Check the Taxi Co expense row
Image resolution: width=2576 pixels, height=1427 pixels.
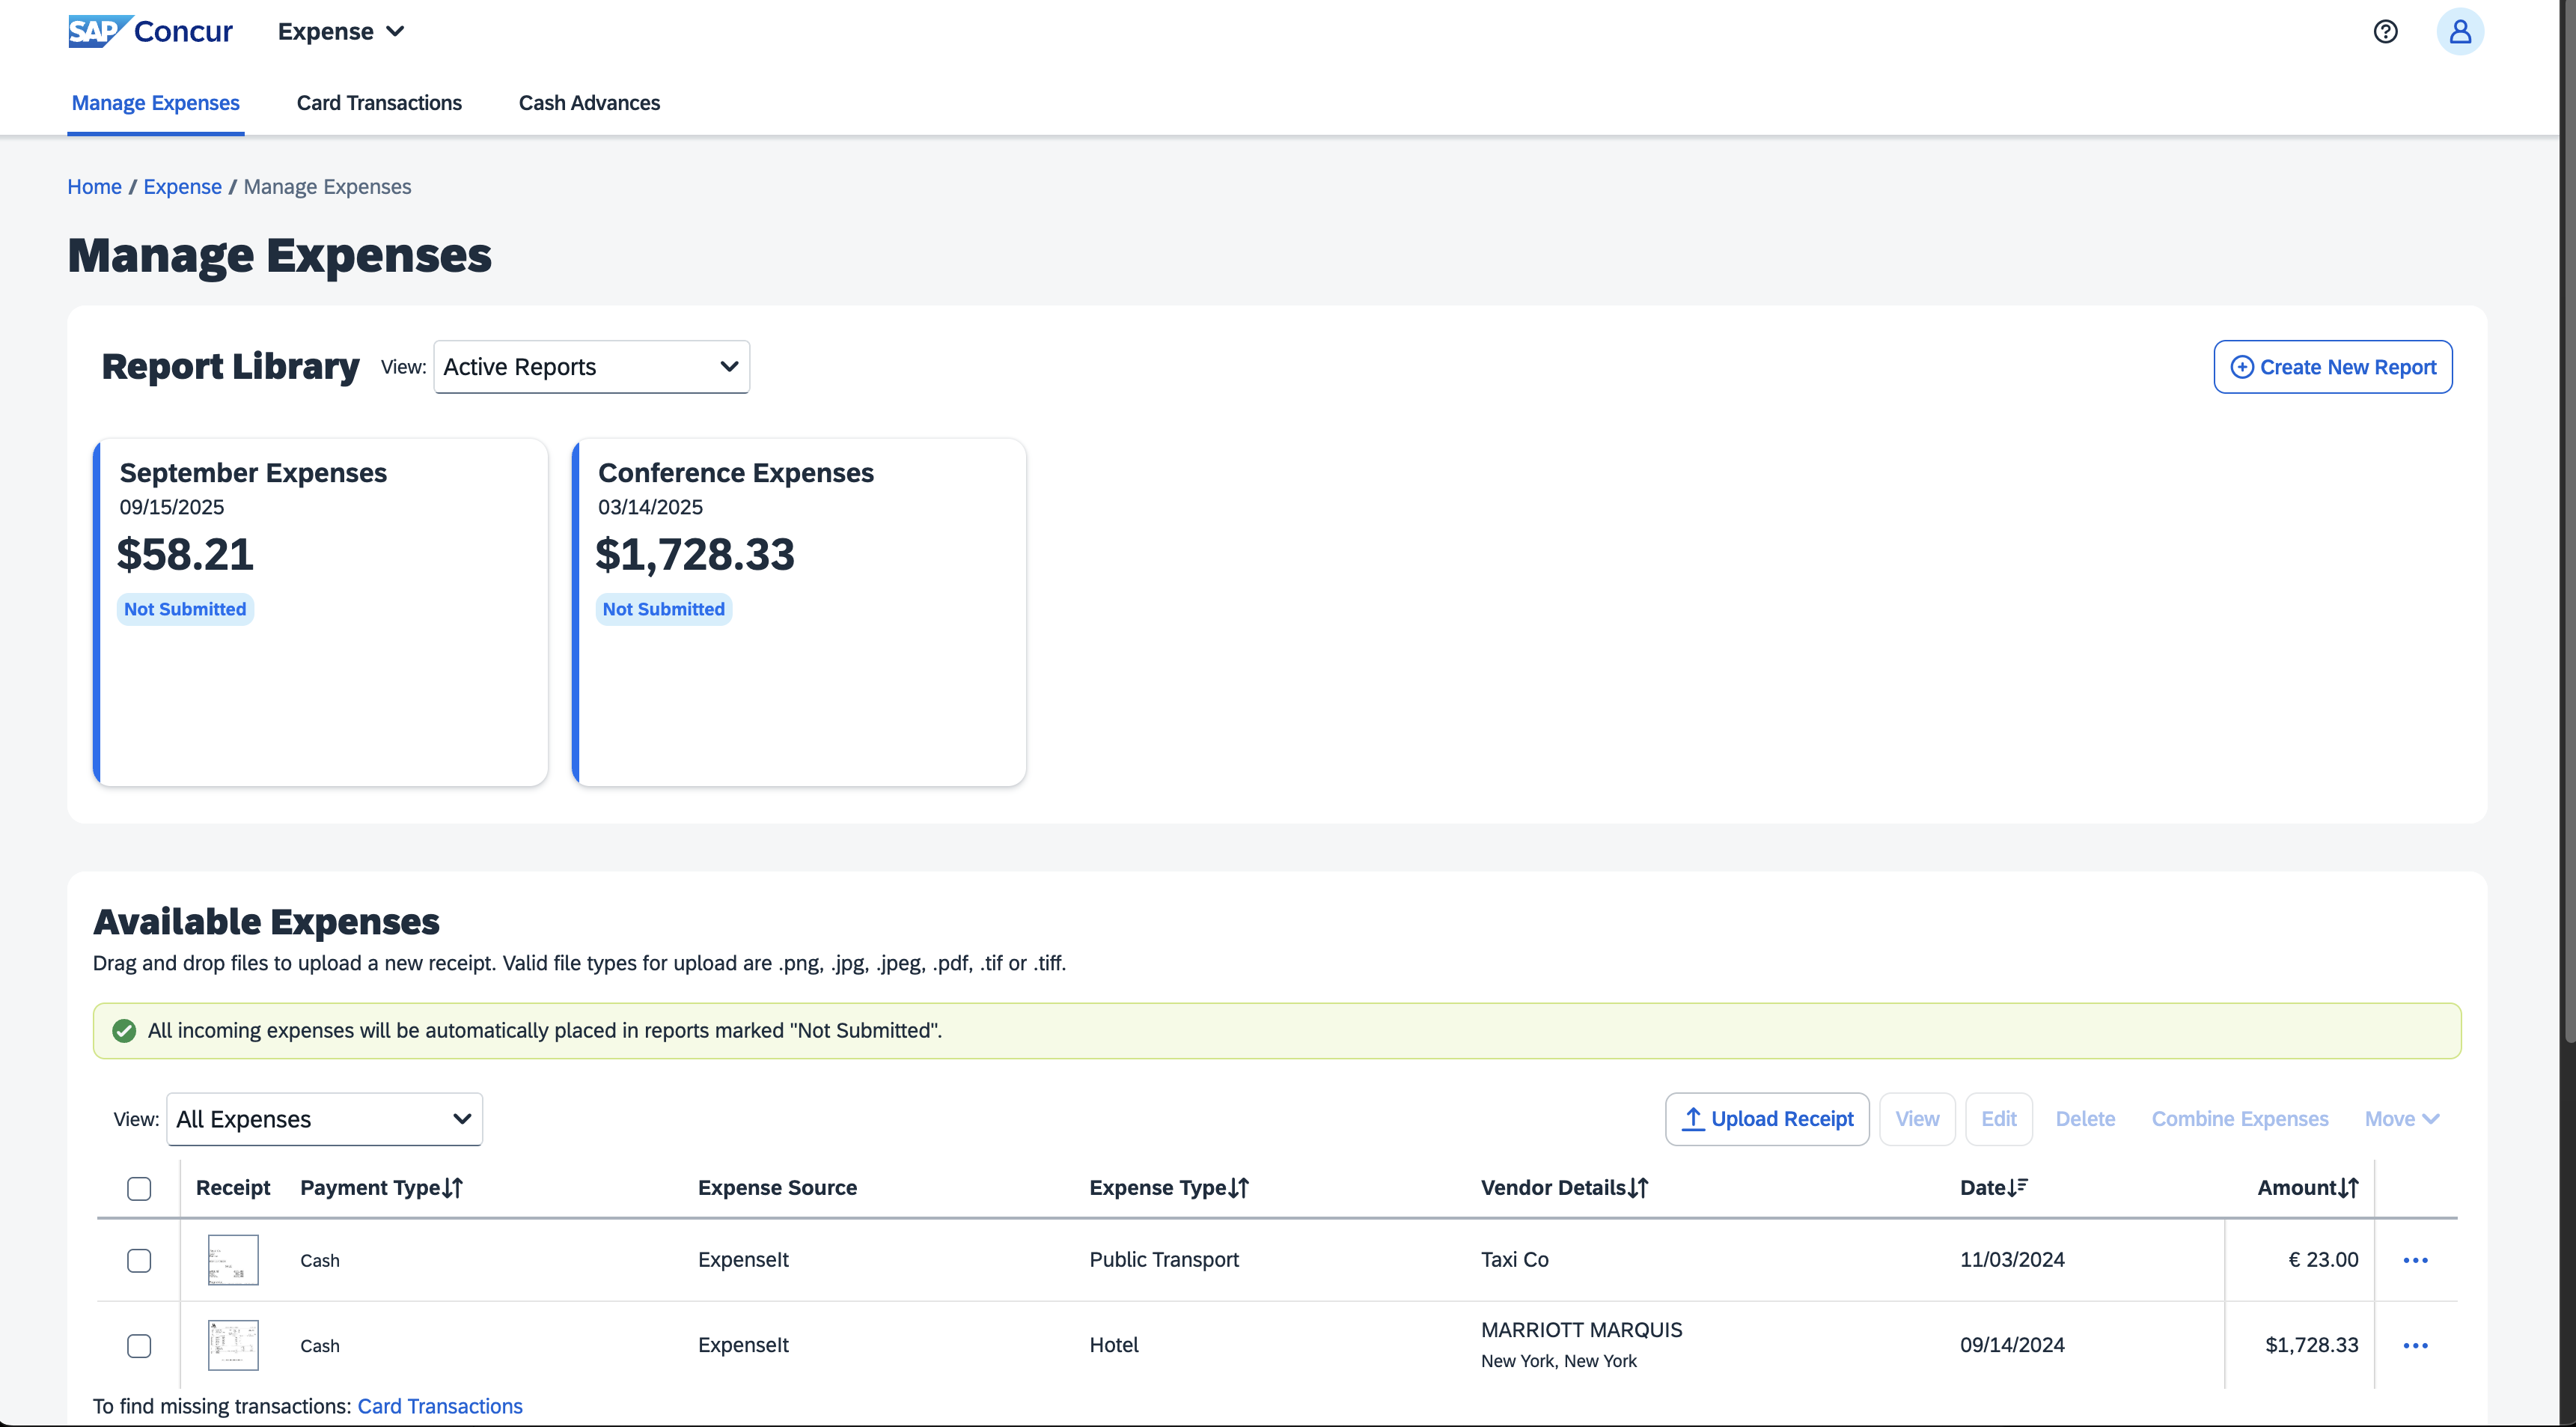click(x=139, y=1261)
